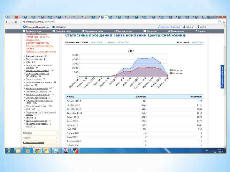
Task: Click the taskbar clock
Action: click(218, 151)
